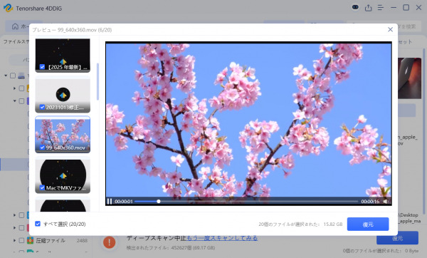The height and width of the screenshot is (258, 427).
Task: Click the red warning exclamation icon
Action: click(x=109, y=242)
